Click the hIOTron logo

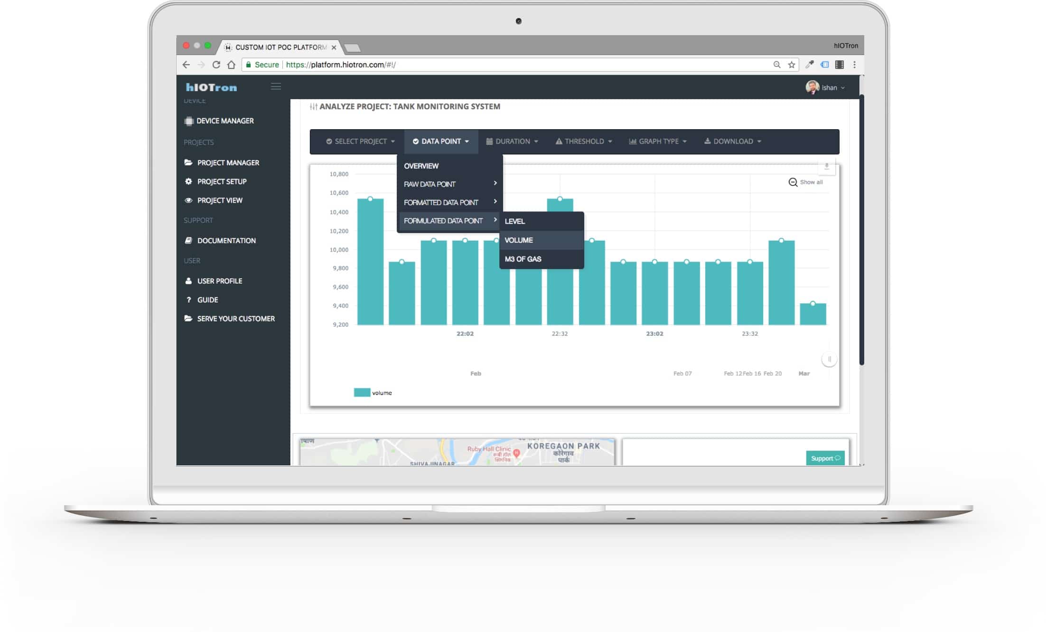click(211, 87)
